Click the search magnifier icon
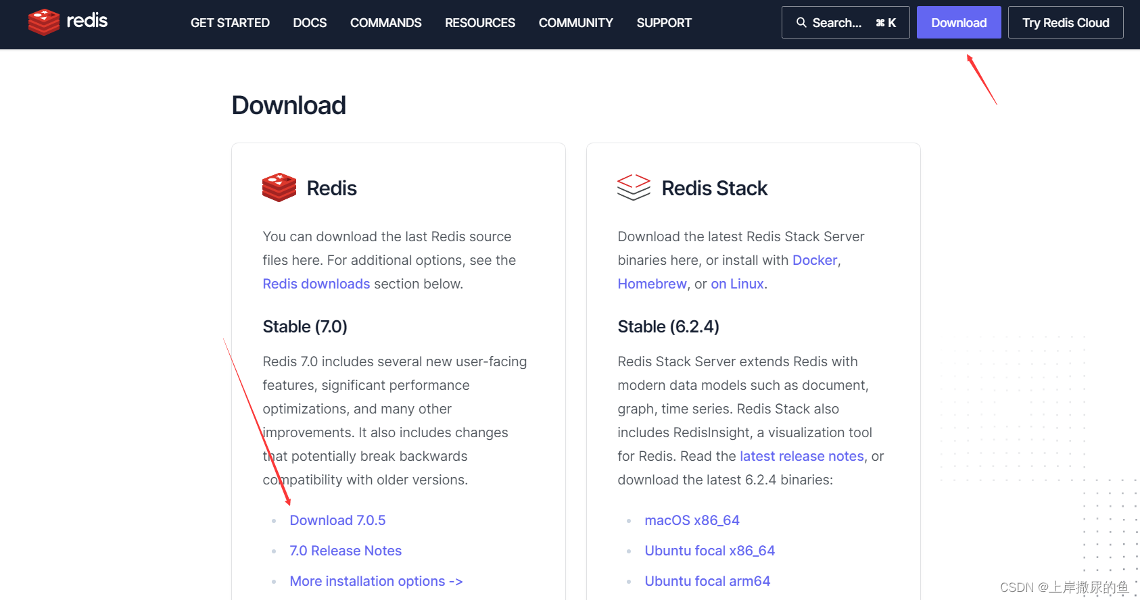This screenshot has width=1140, height=600. (801, 22)
